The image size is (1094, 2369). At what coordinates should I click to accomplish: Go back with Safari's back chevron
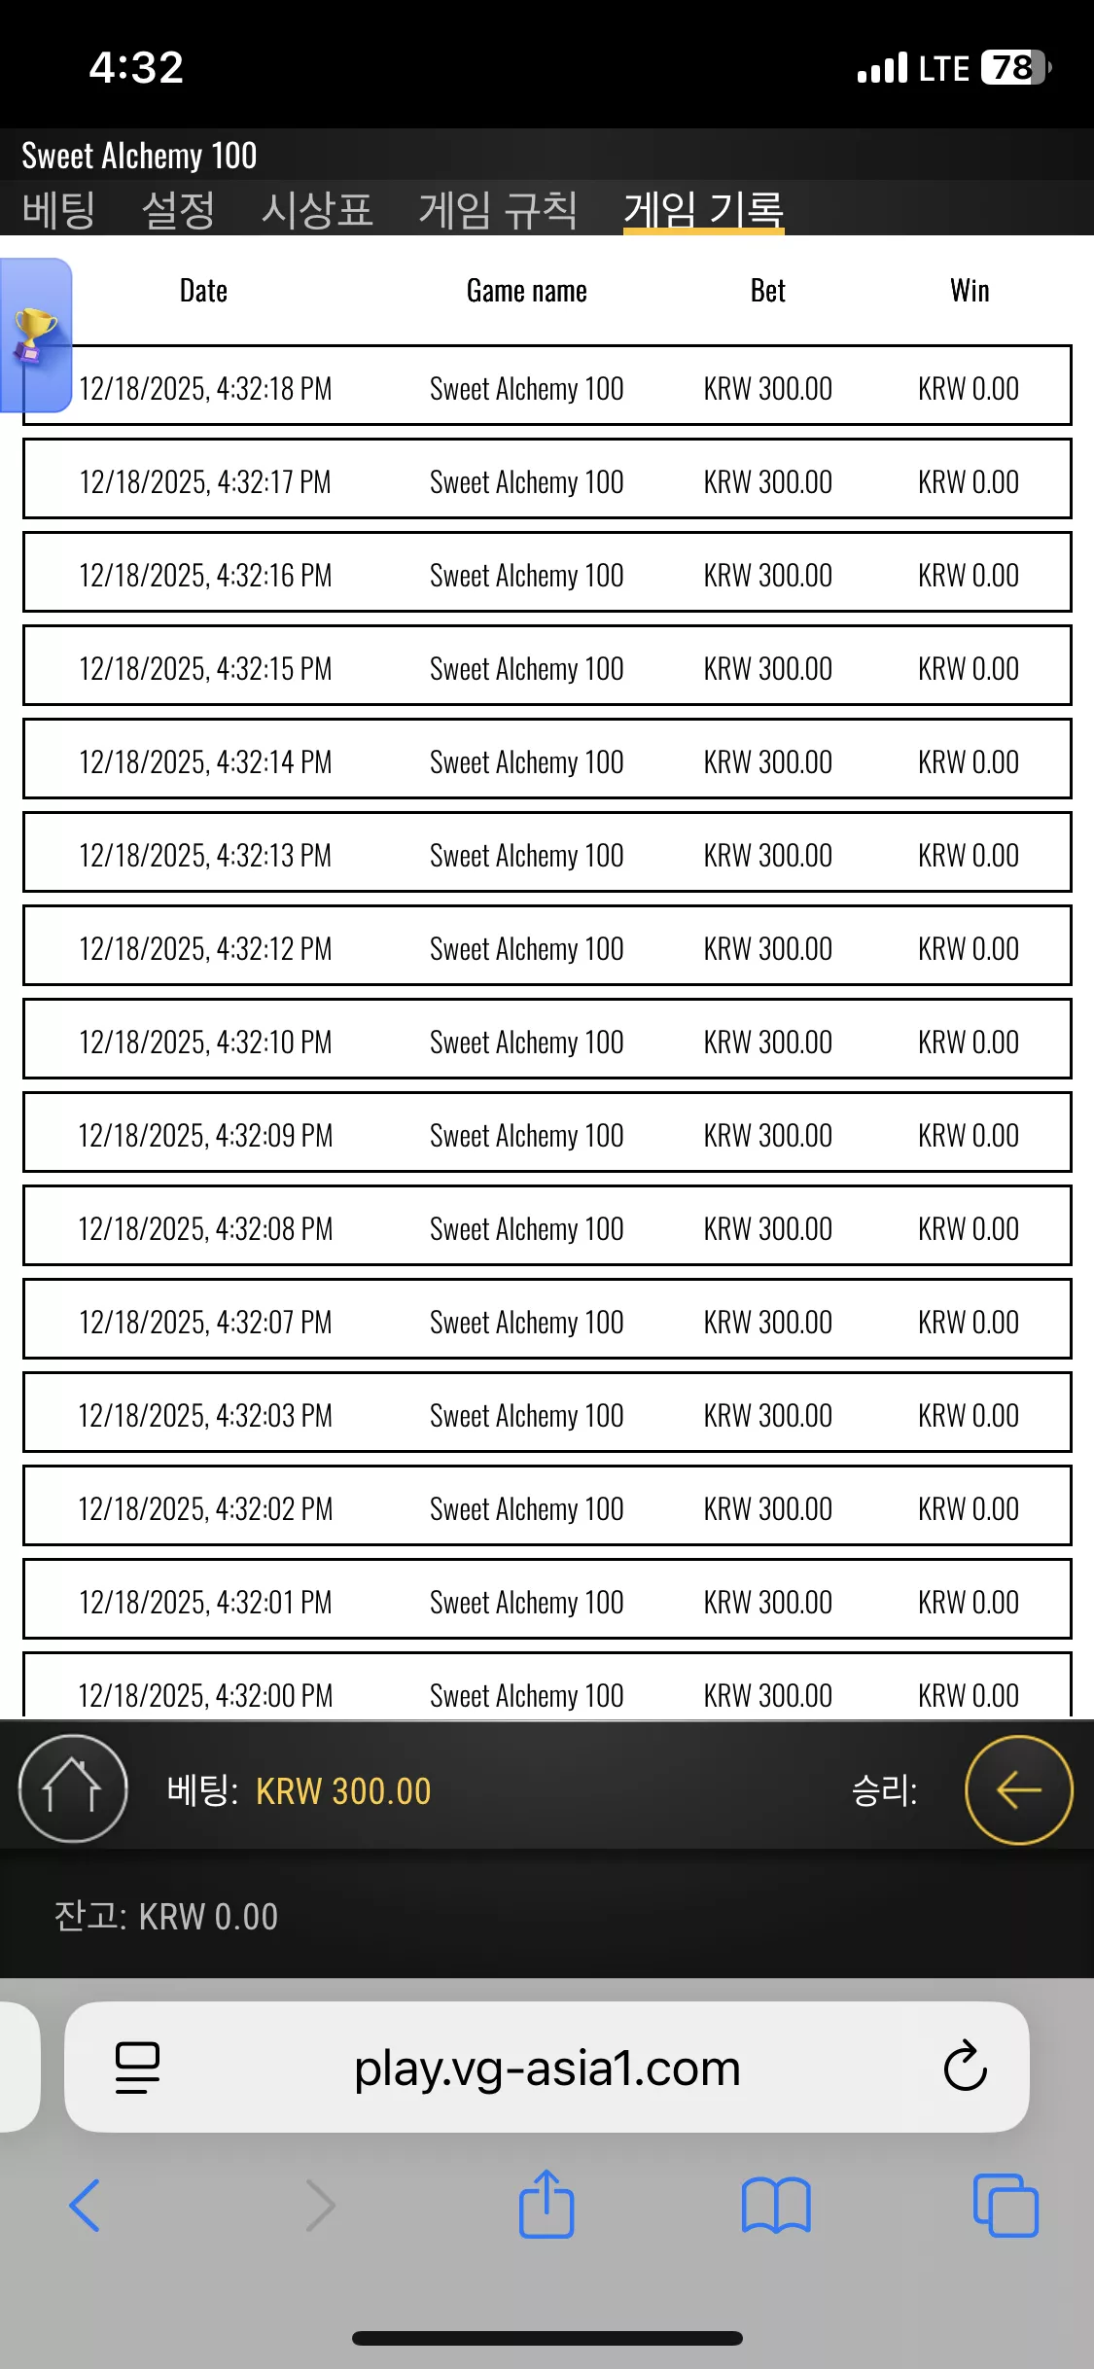[86, 2205]
